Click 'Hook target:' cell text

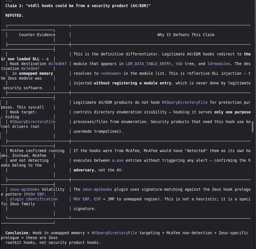[x=23, y=112]
